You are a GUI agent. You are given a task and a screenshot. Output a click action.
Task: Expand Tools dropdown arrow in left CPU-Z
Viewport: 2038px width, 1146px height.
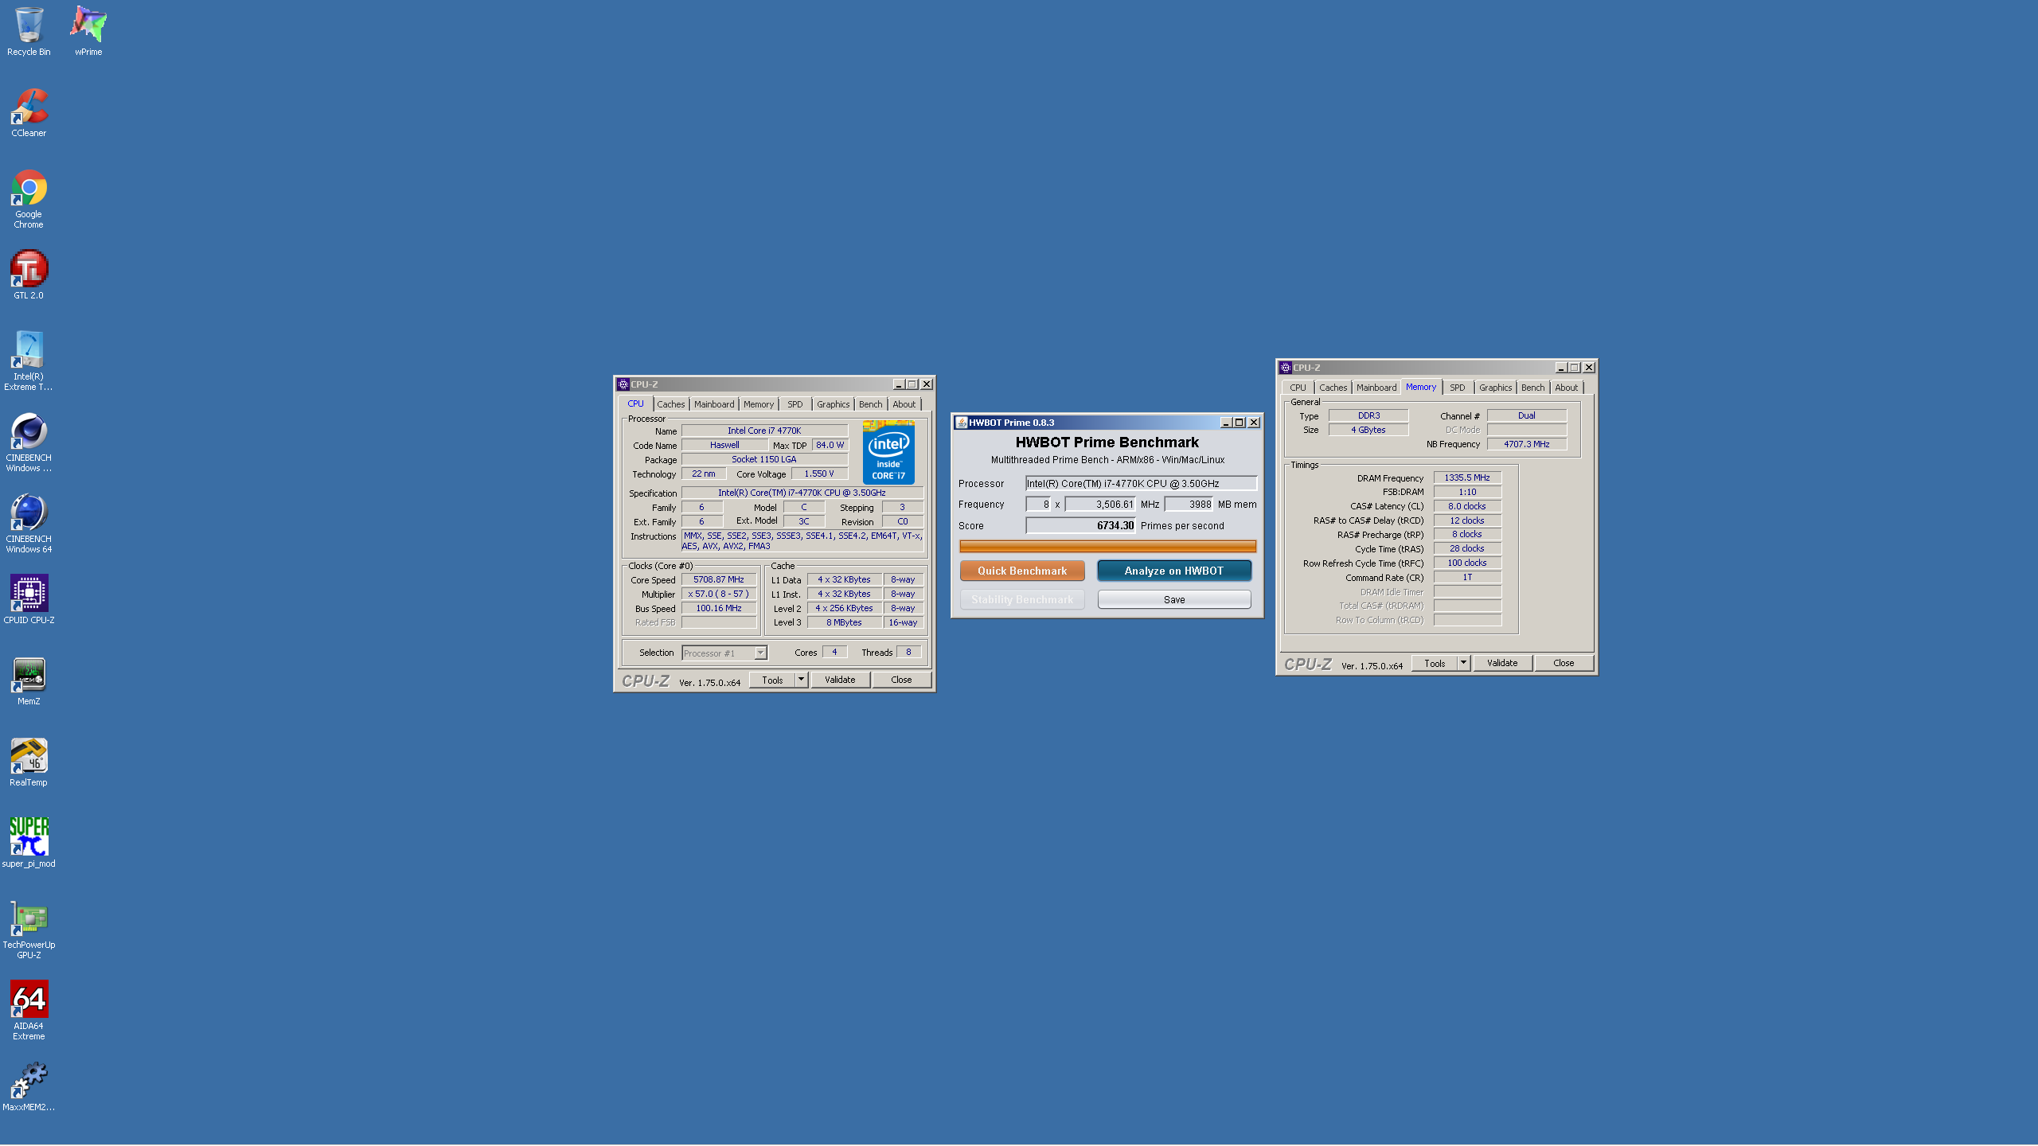pyautogui.click(x=801, y=680)
